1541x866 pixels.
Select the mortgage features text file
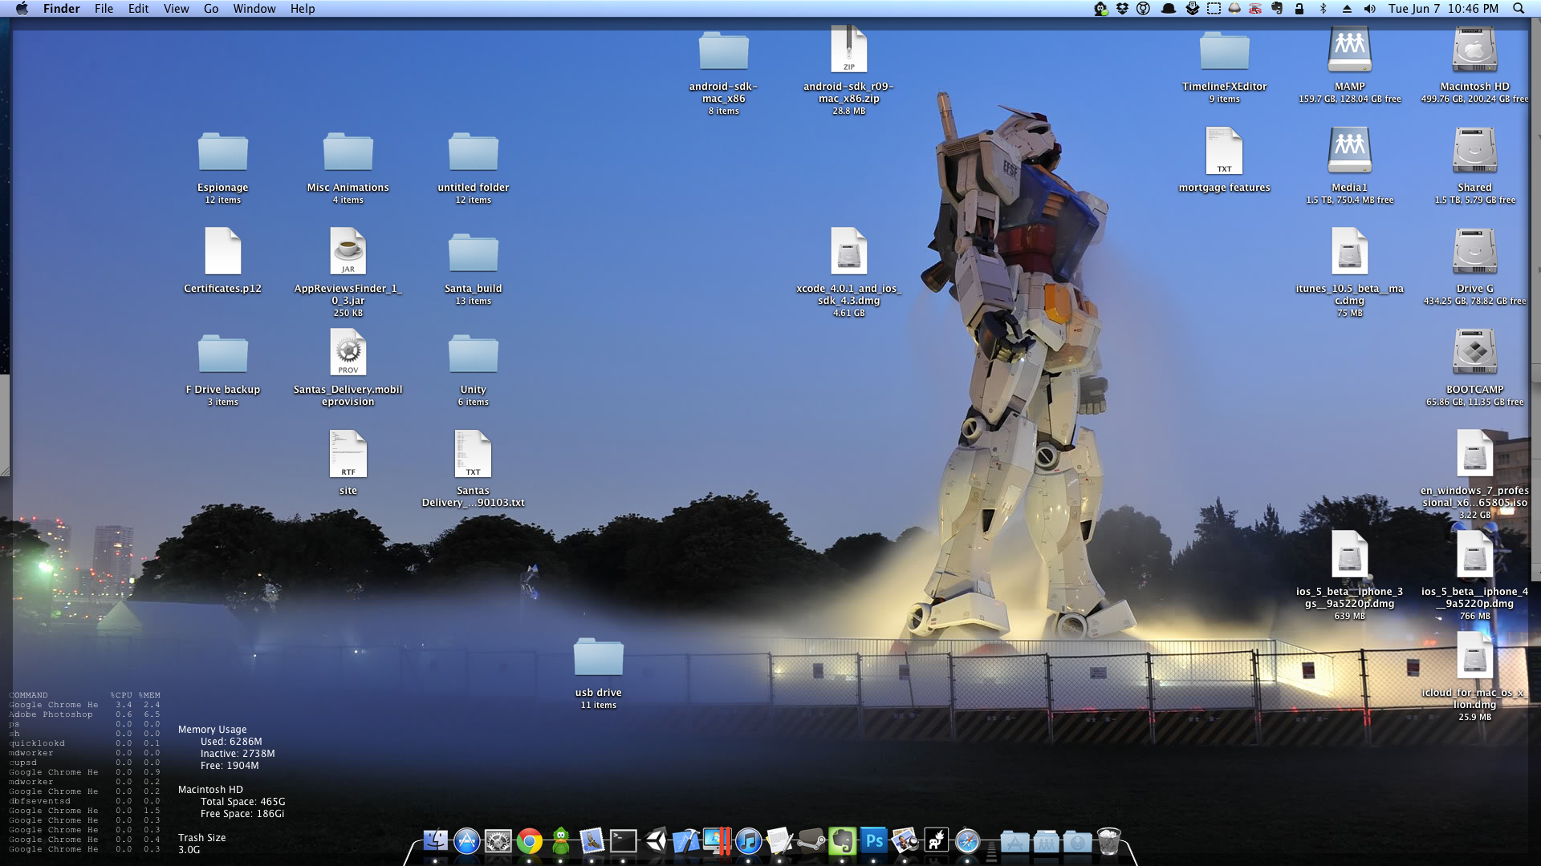click(1224, 152)
